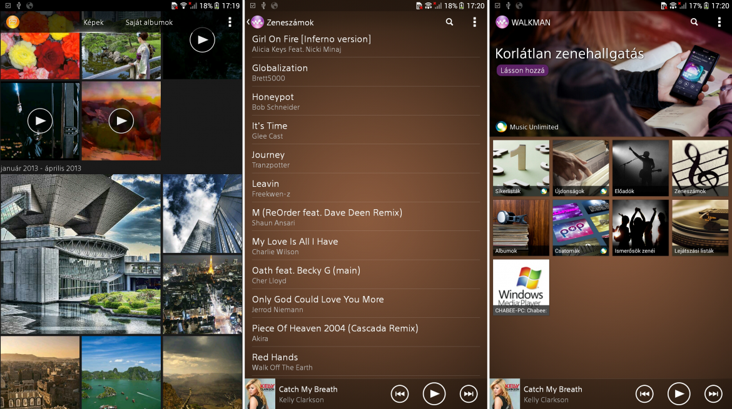Screen dimensions: 732x409
Task: Open the Előadók tile
Action: tap(640, 168)
